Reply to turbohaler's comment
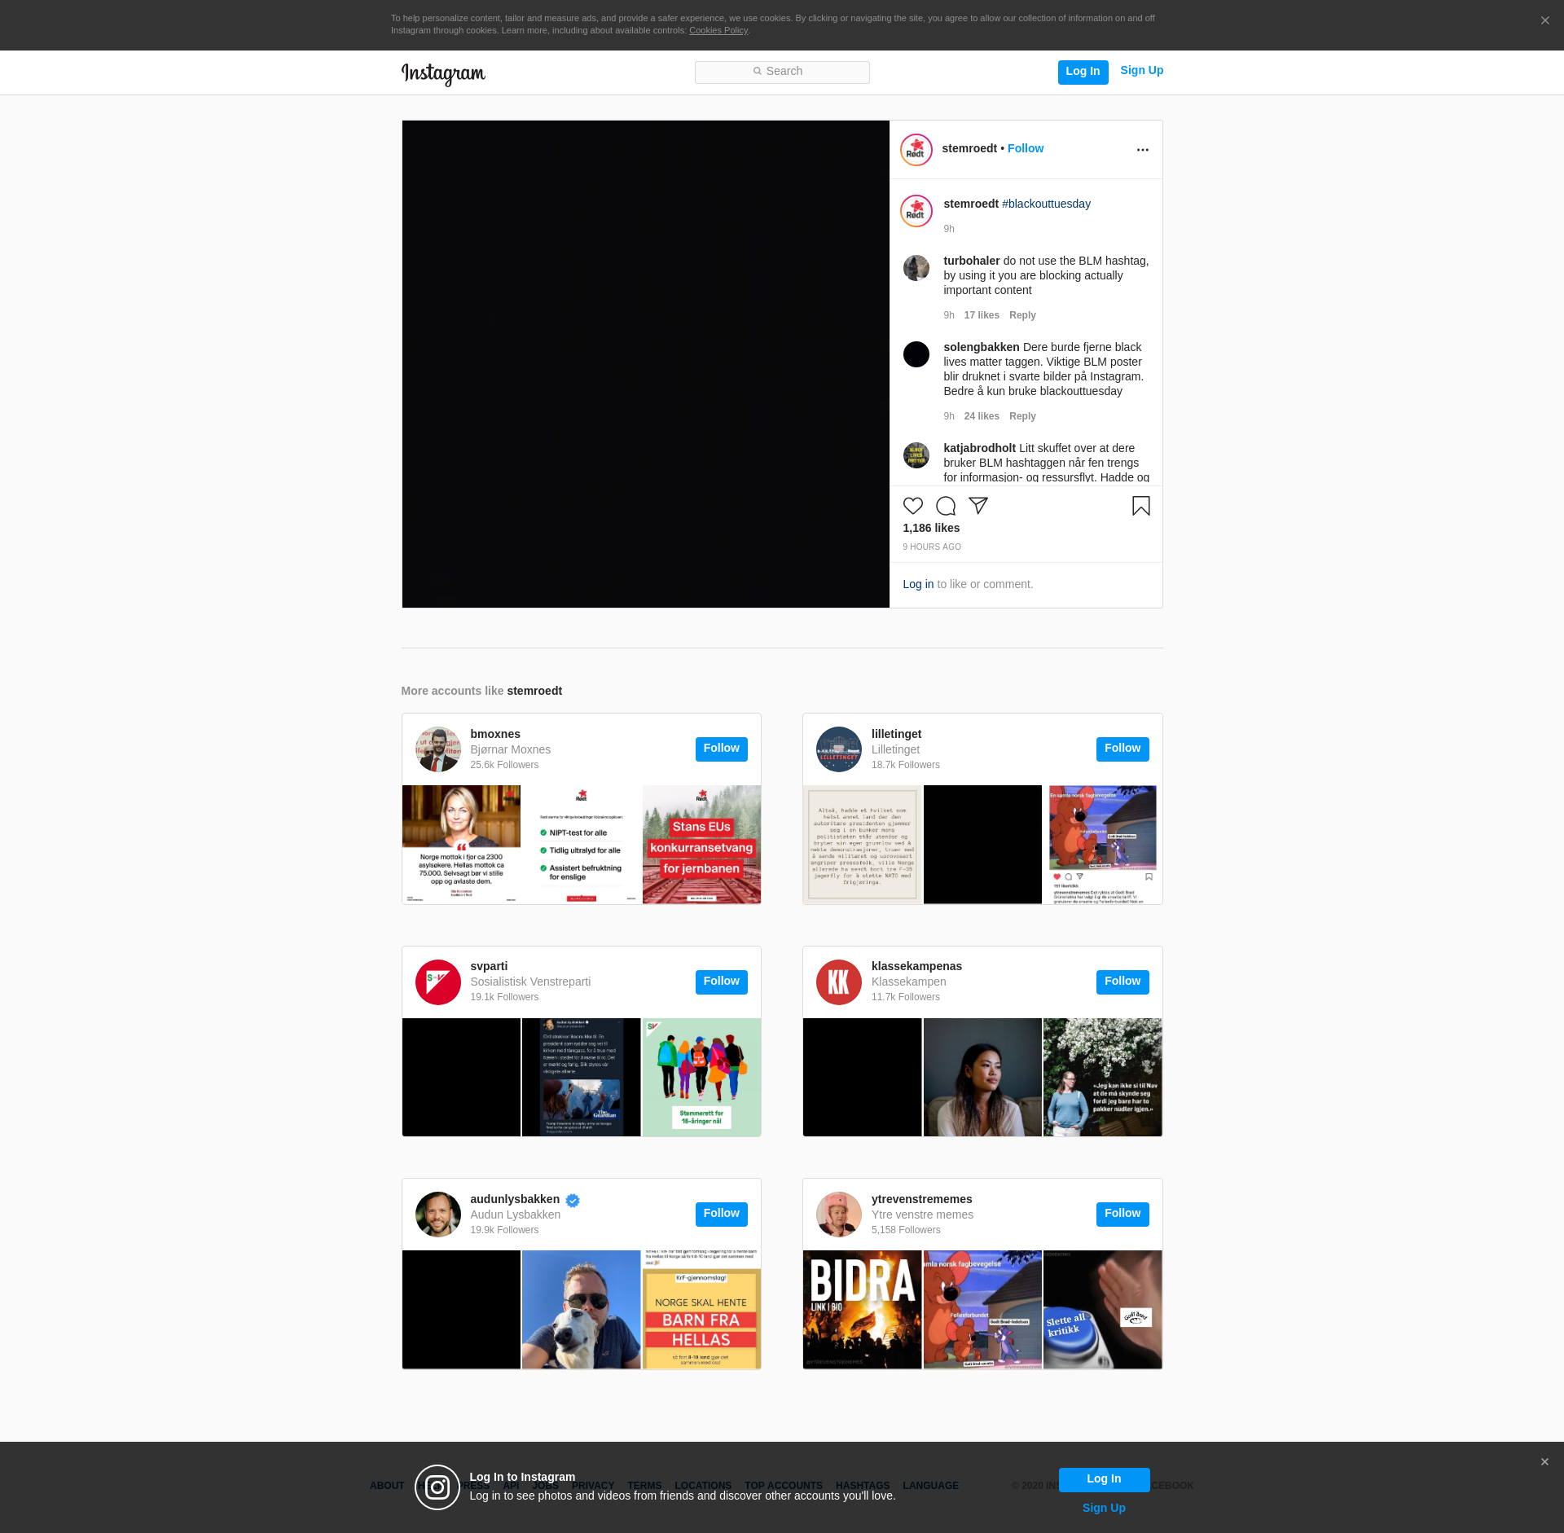This screenshot has height=1533, width=1564. tap(1022, 315)
